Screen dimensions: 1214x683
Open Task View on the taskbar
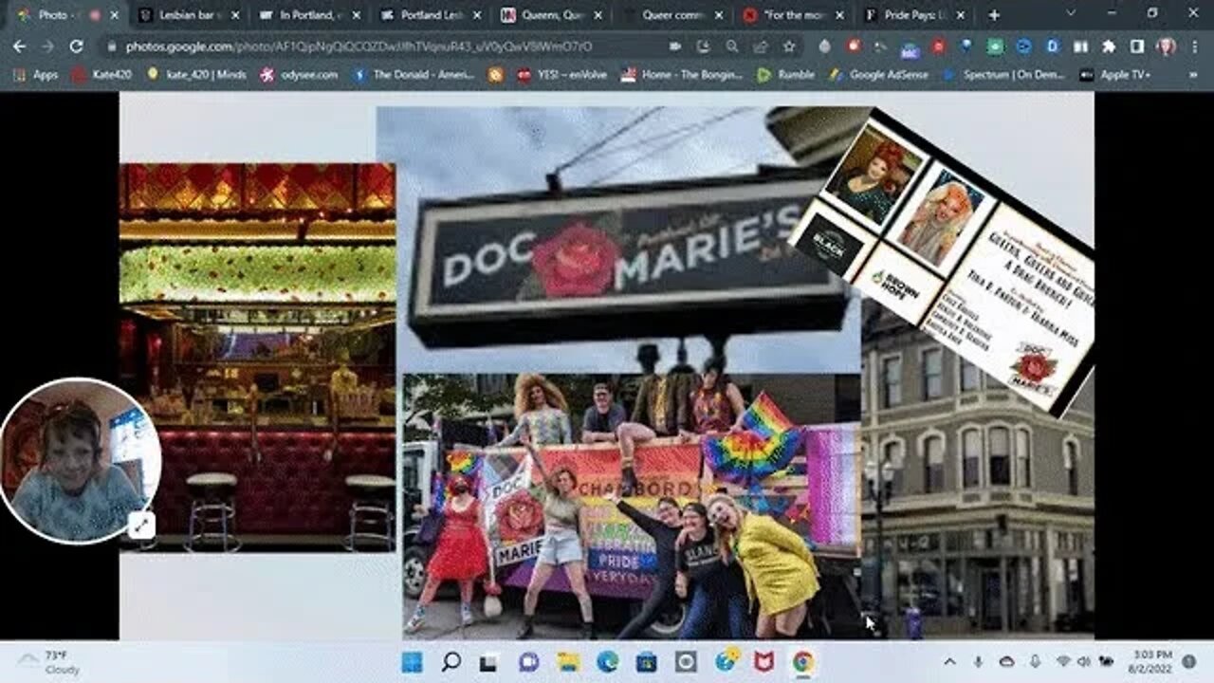click(490, 661)
